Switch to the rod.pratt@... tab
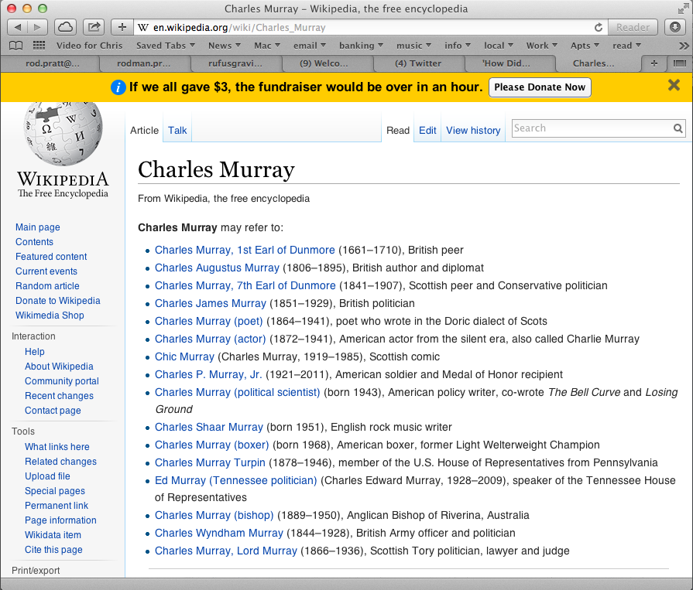 pyautogui.click(x=52, y=63)
